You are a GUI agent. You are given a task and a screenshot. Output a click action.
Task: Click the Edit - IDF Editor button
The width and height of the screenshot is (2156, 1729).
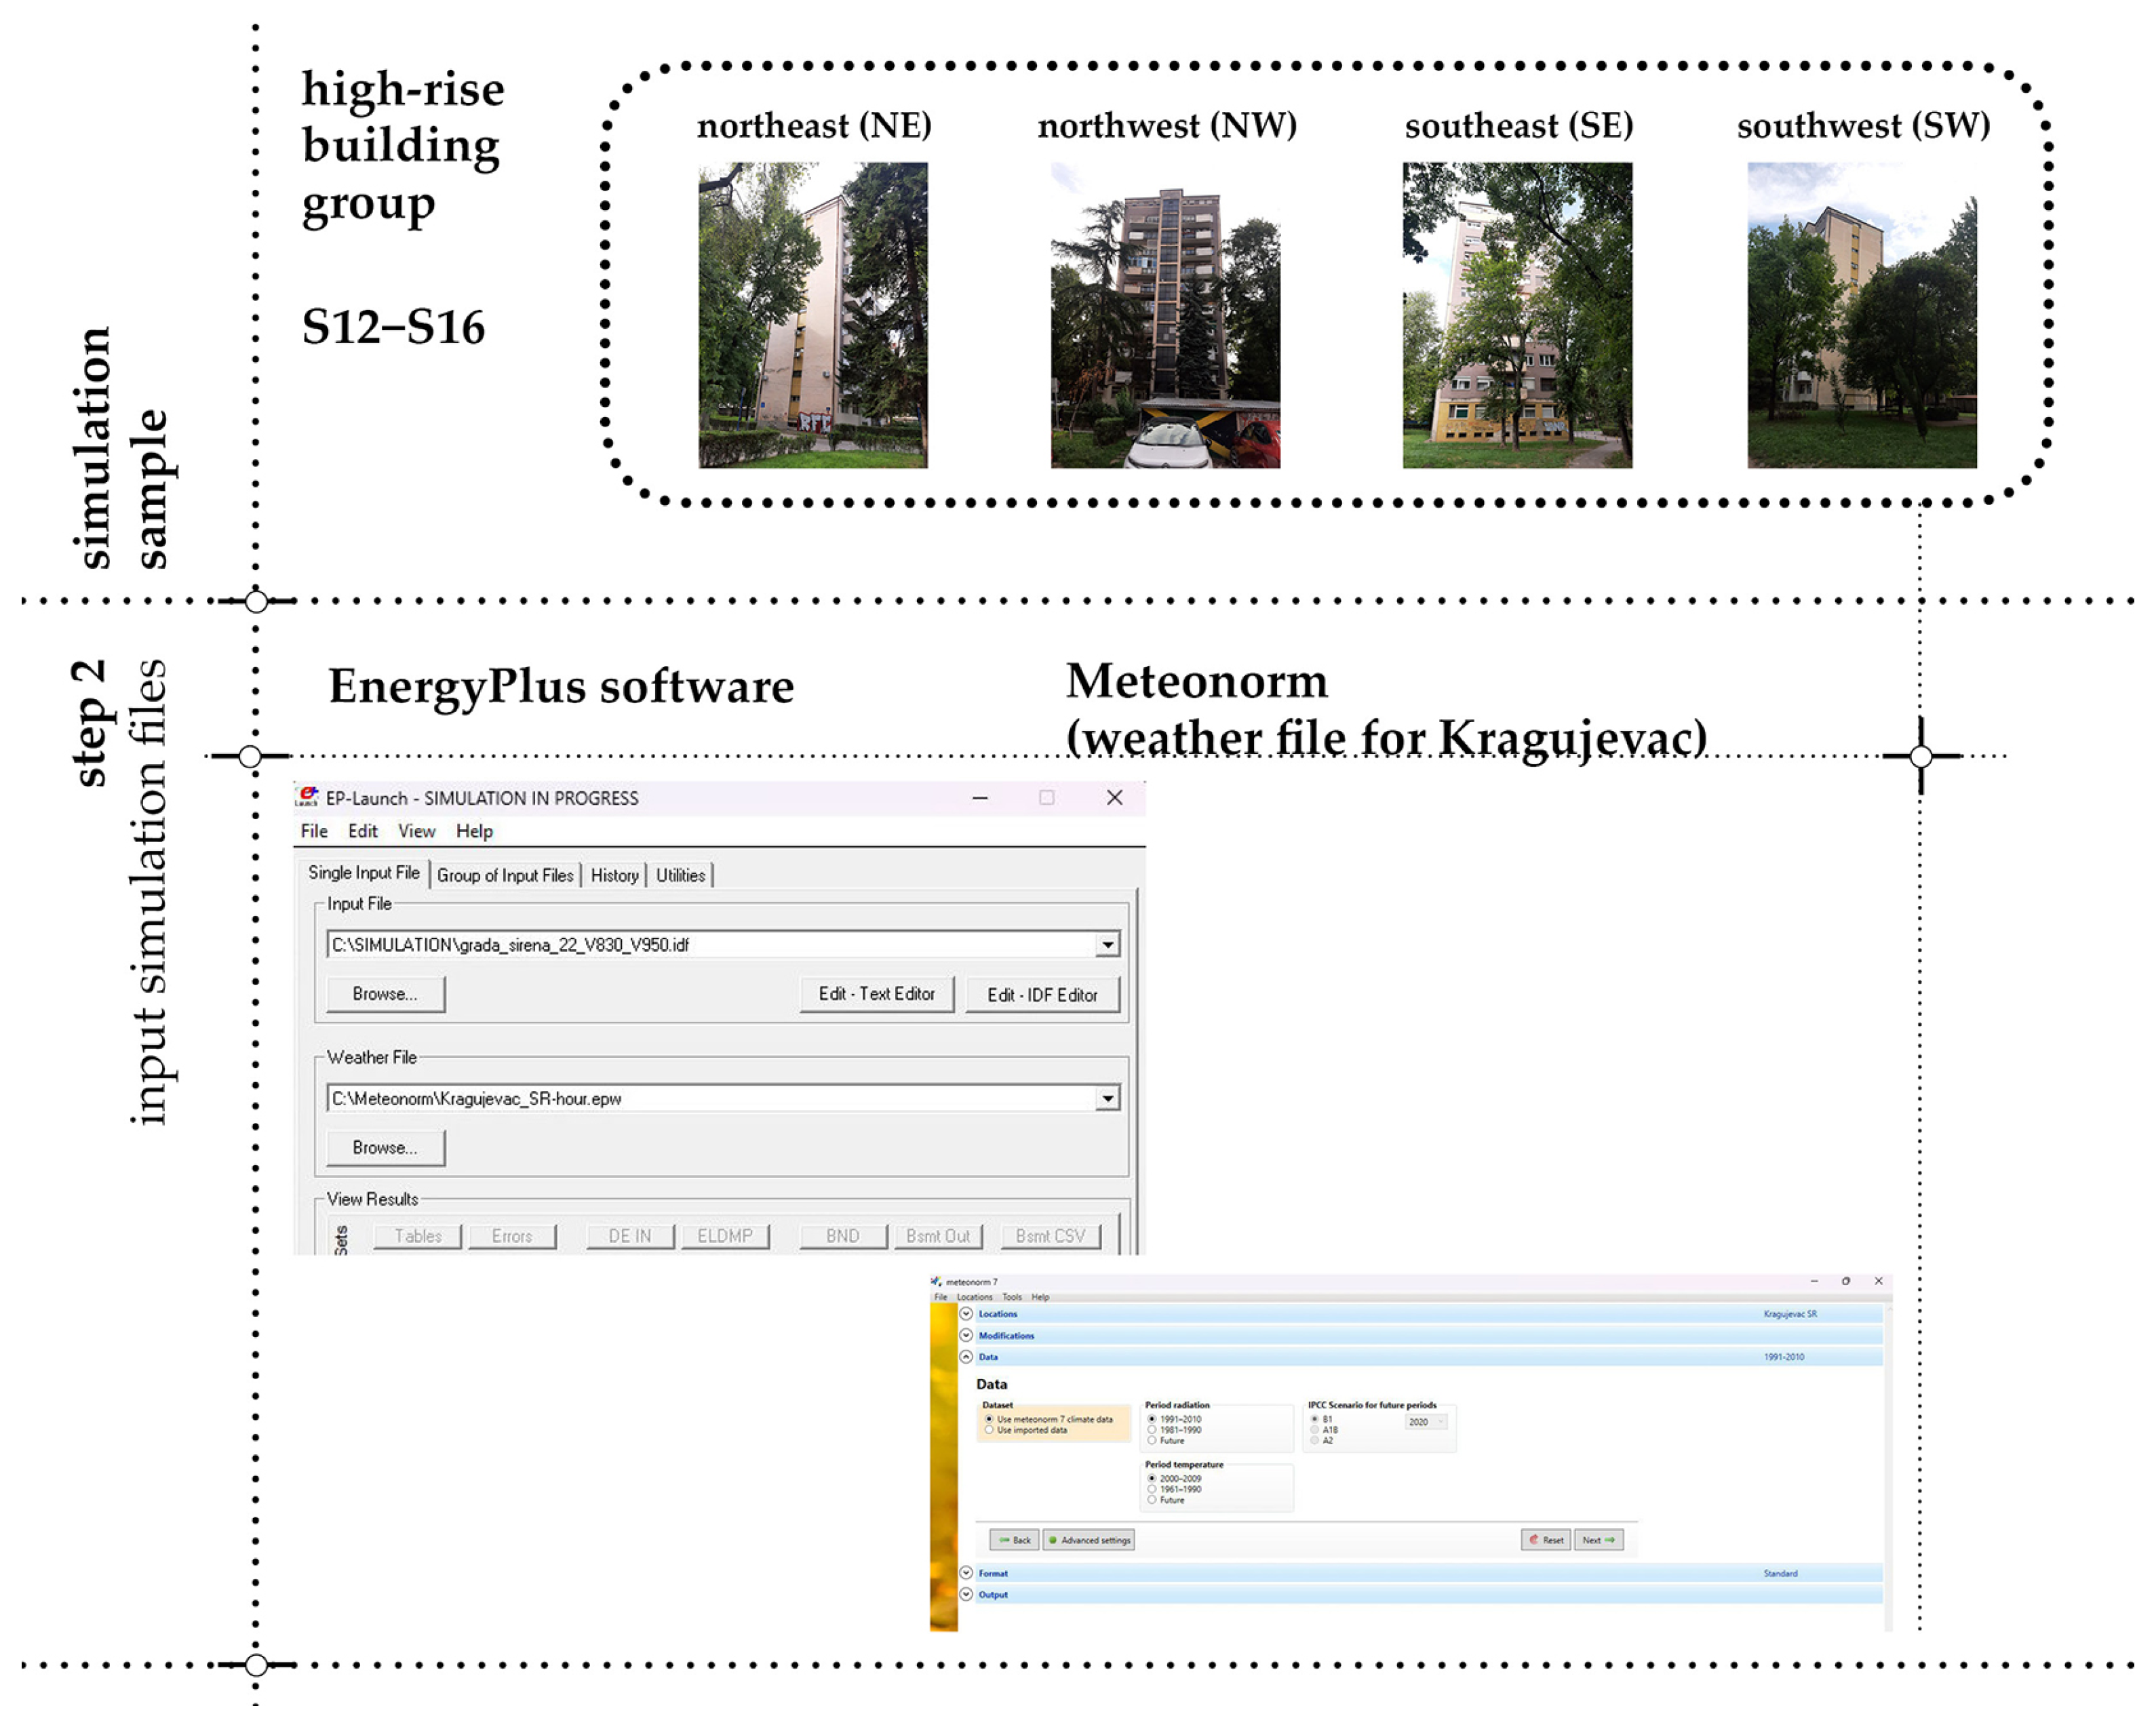[x=1042, y=994]
